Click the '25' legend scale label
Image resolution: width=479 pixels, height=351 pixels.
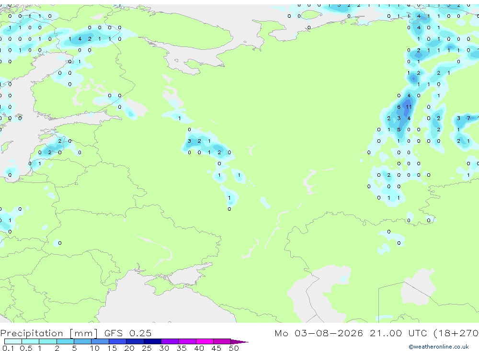(x=147, y=348)
